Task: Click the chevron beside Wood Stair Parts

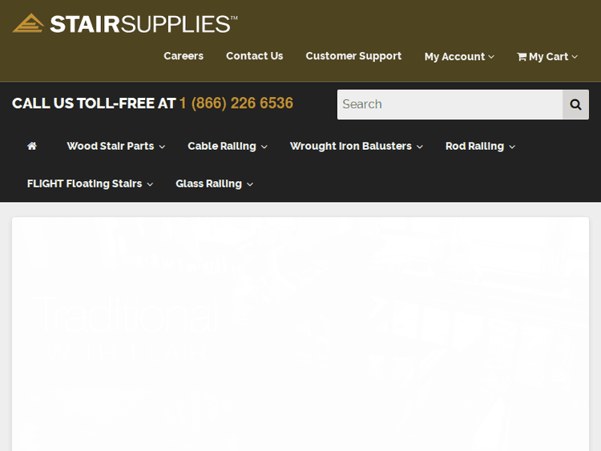Action: 162,147
